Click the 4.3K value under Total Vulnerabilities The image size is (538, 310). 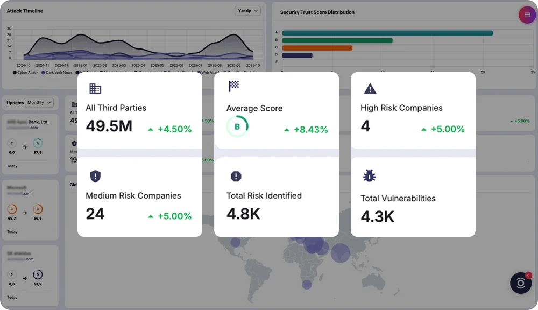[378, 216]
